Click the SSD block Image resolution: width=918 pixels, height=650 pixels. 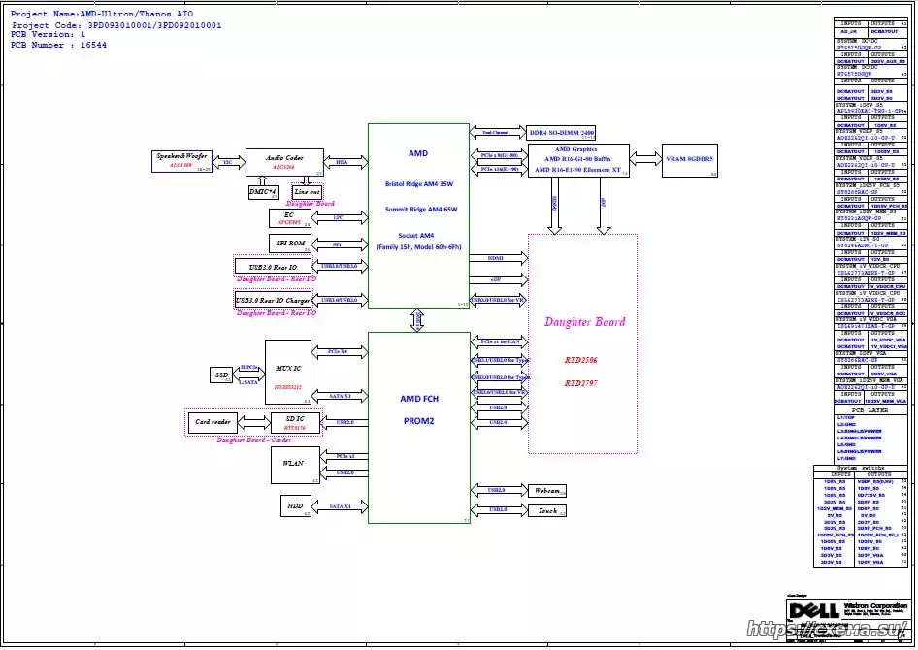point(220,374)
